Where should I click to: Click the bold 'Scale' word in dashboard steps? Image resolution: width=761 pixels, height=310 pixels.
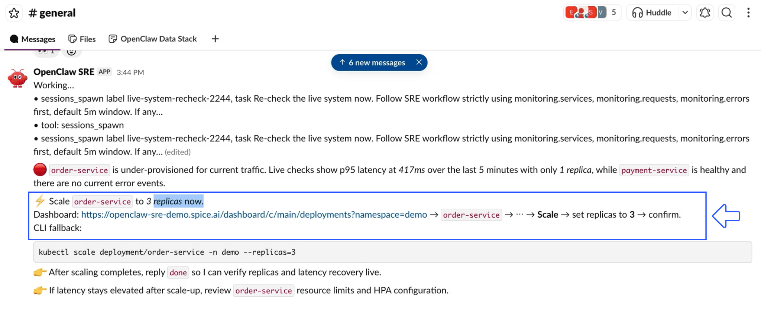coord(548,215)
